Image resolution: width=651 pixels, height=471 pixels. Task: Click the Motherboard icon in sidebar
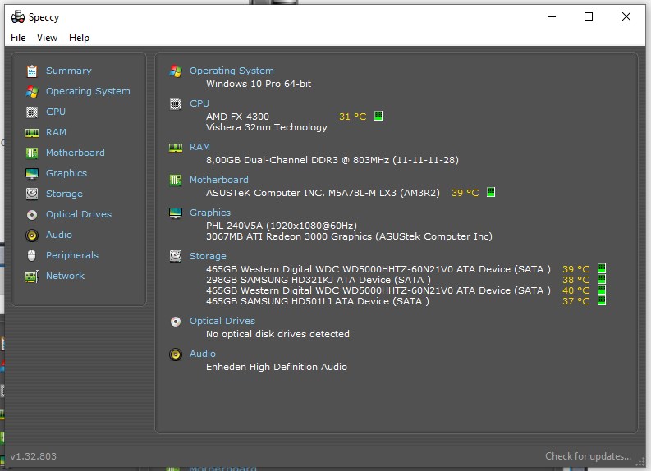pos(32,153)
